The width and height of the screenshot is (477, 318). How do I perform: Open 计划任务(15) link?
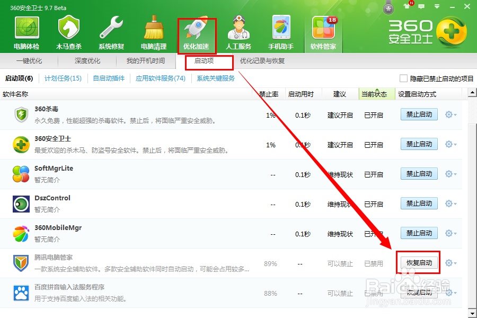pyautogui.click(x=63, y=78)
